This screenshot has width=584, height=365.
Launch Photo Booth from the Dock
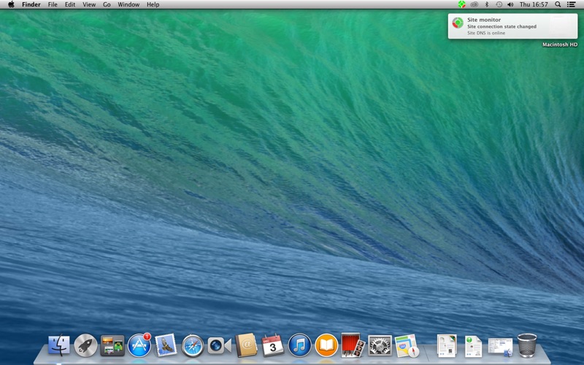pos(353,345)
